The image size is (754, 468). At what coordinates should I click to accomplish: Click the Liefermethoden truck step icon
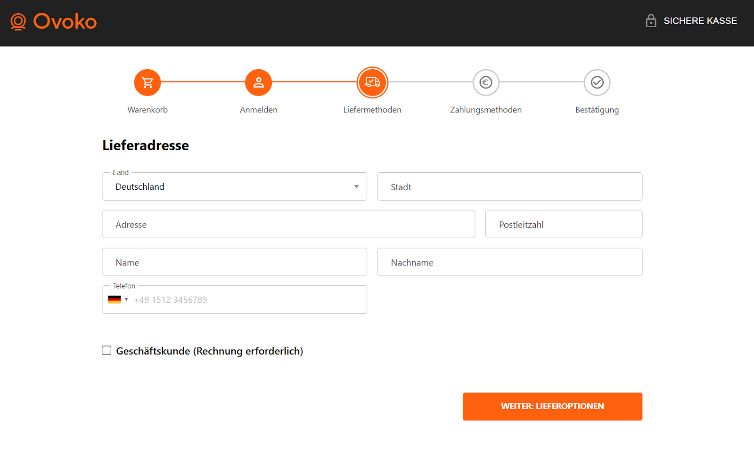(x=372, y=82)
